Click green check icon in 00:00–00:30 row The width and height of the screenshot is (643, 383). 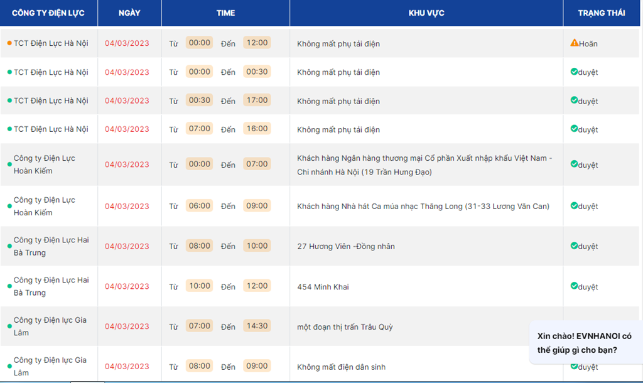(x=574, y=72)
